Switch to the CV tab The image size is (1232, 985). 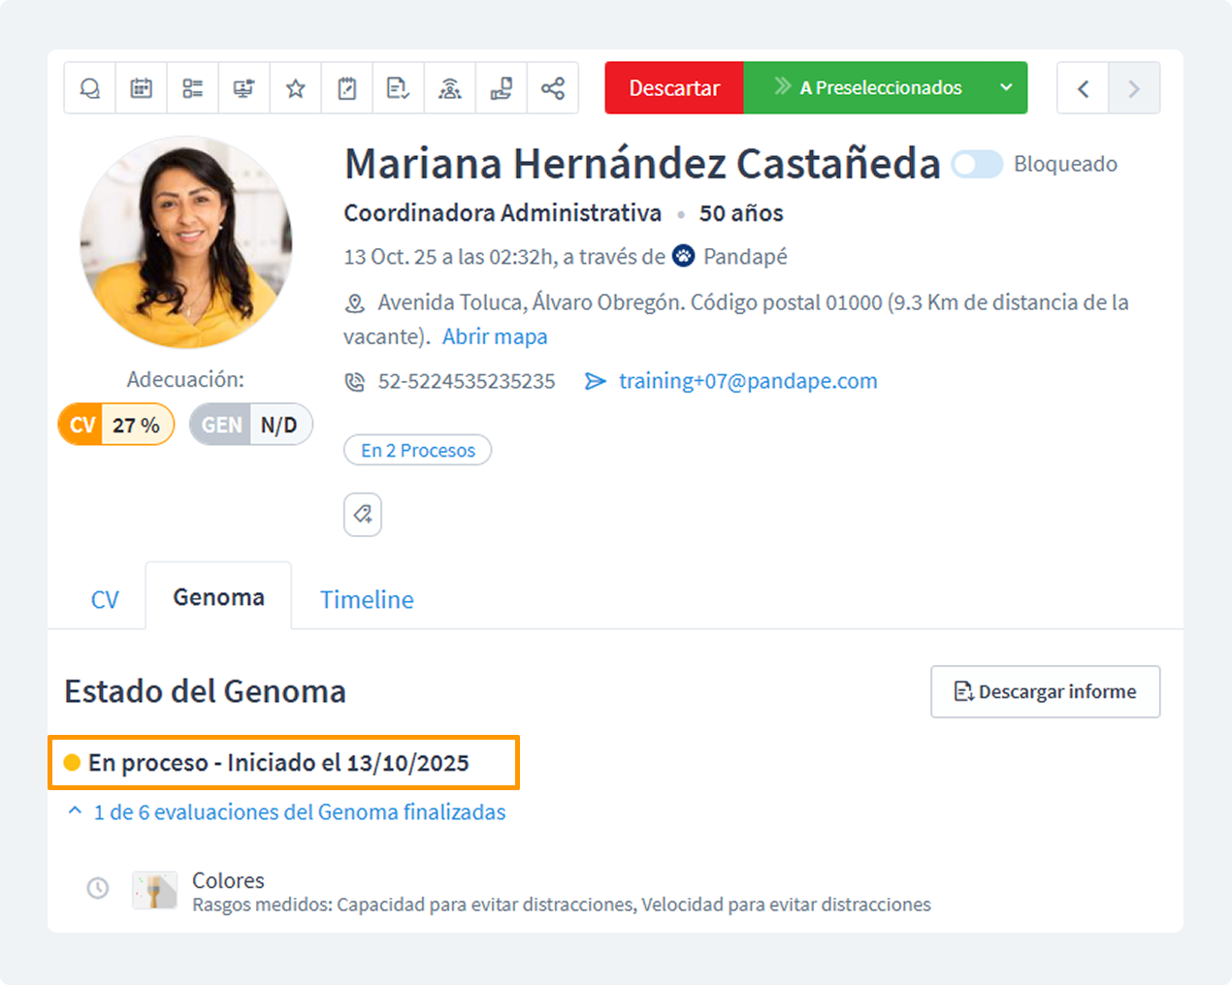105,599
